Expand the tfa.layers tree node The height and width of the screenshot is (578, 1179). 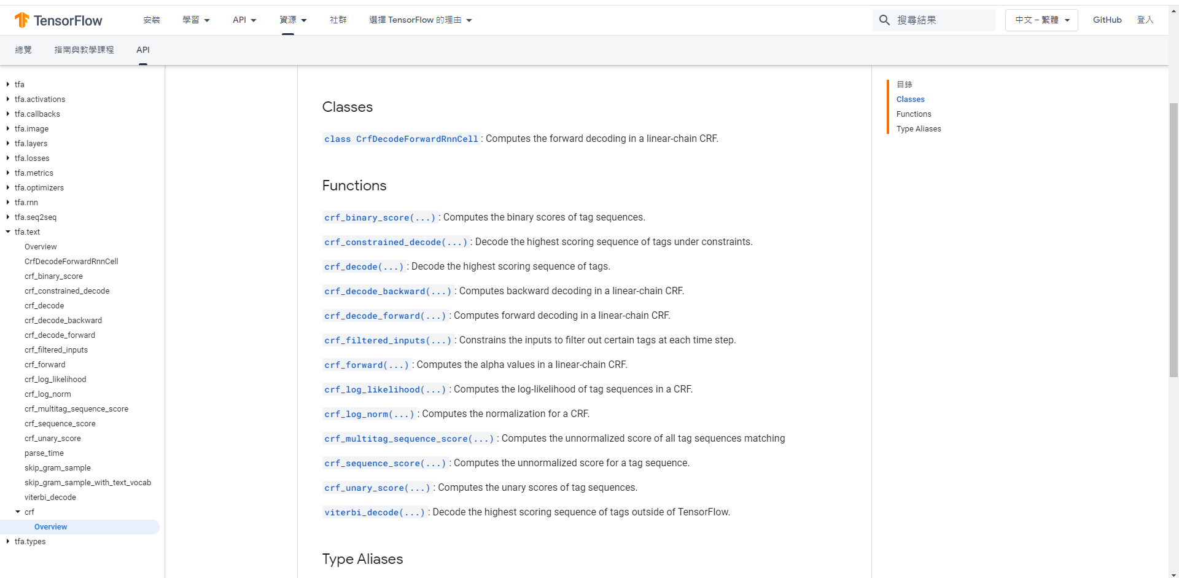8,143
